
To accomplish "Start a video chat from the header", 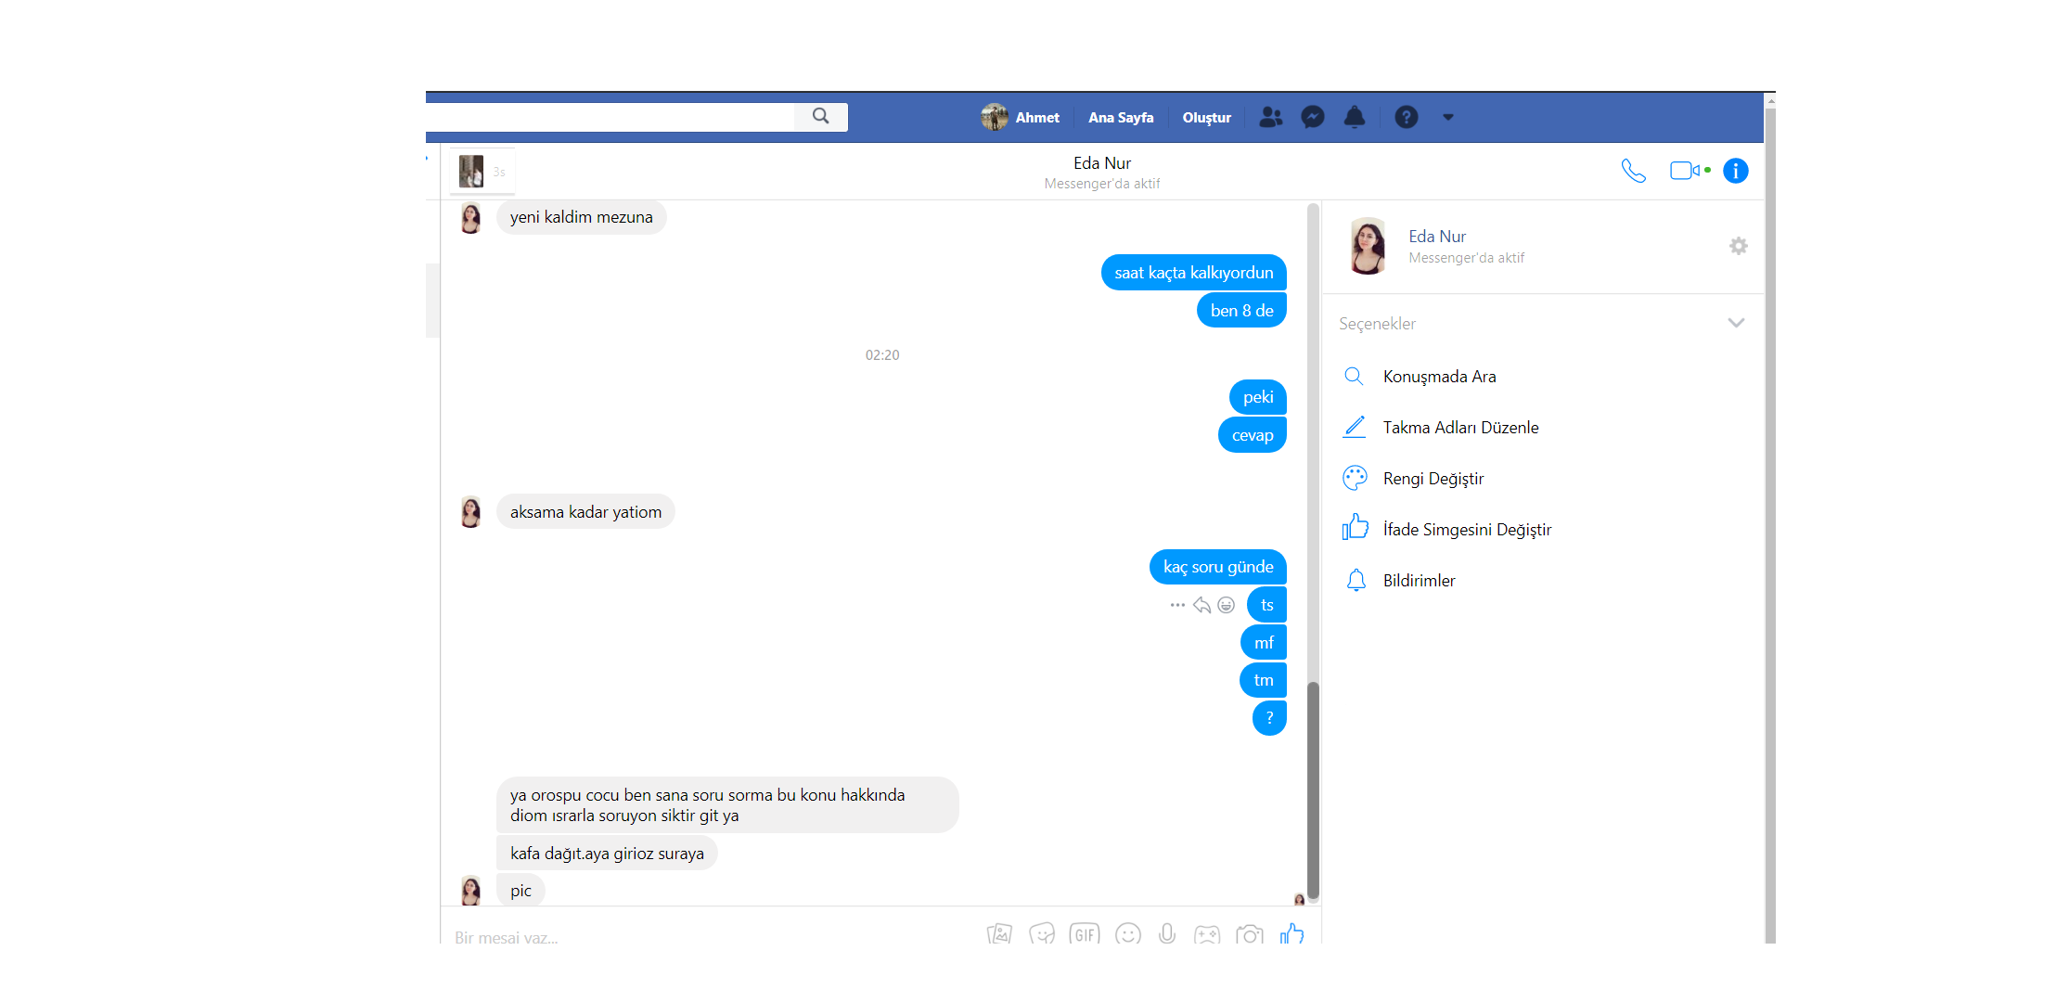I will [1684, 171].
